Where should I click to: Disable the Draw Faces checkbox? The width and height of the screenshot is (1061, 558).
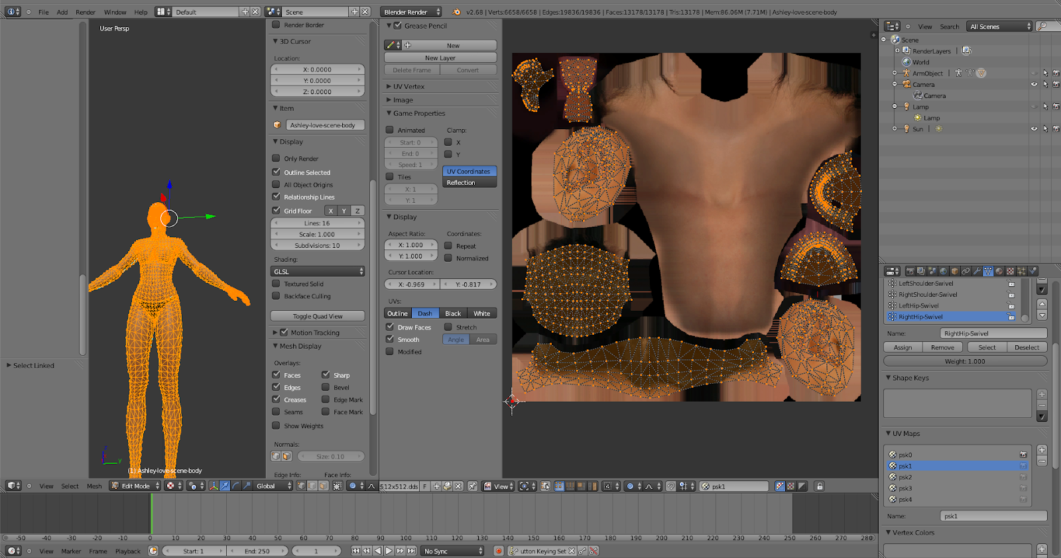(x=390, y=327)
